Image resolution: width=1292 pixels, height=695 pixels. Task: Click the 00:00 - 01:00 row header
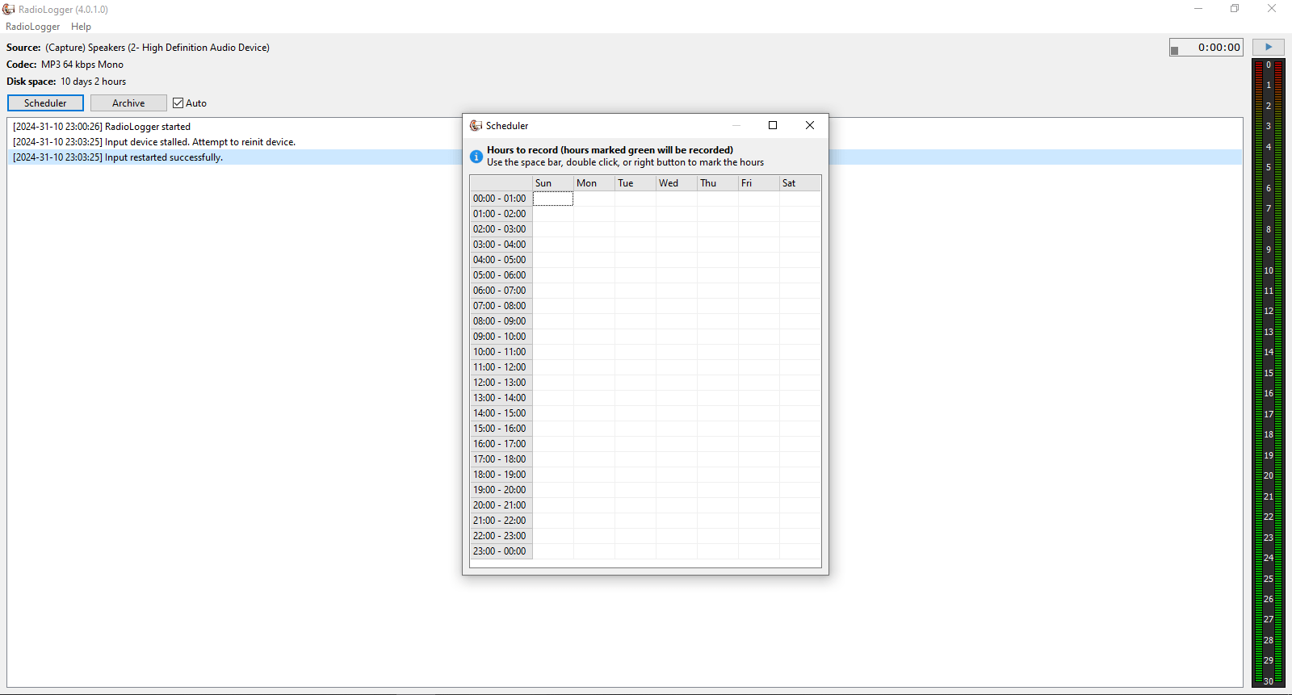click(x=501, y=199)
